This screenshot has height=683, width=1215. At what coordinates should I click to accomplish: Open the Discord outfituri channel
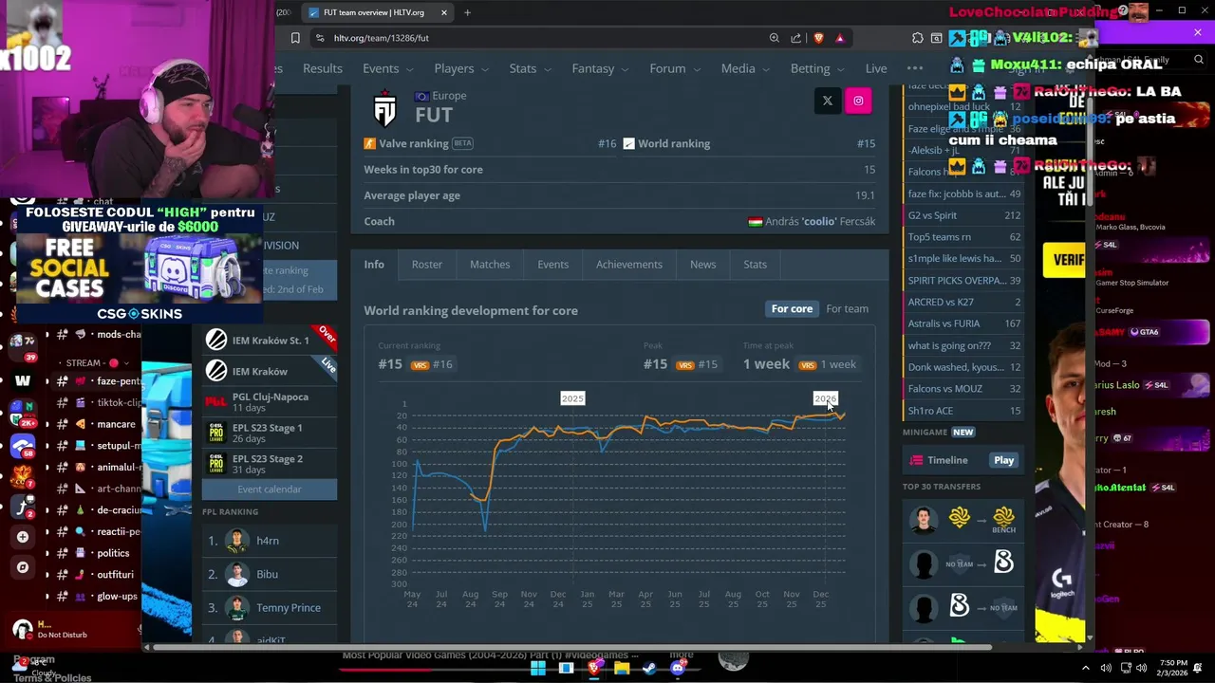pos(115,575)
